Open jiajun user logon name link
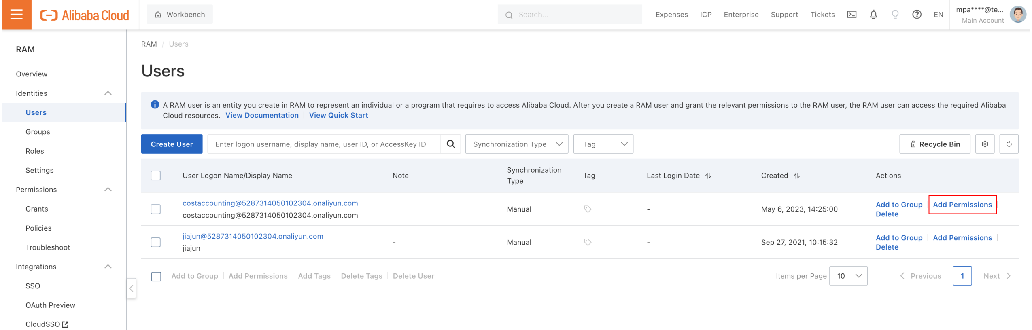The height and width of the screenshot is (330, 1032). (x=253, y=236)
